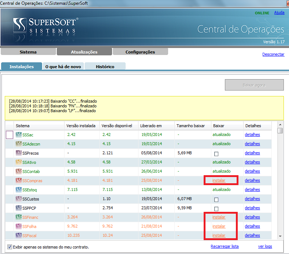Click the SSPrecos system icon
289x254 pixels.
19,153
